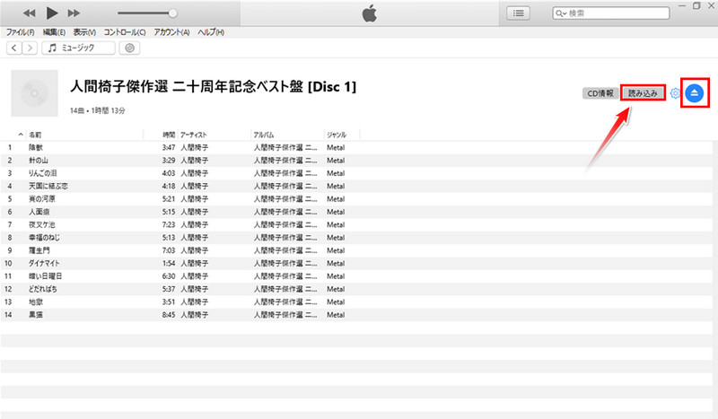Open the import settings gear icon
Viewport: 718px width, 419px height.
(675, 93)
